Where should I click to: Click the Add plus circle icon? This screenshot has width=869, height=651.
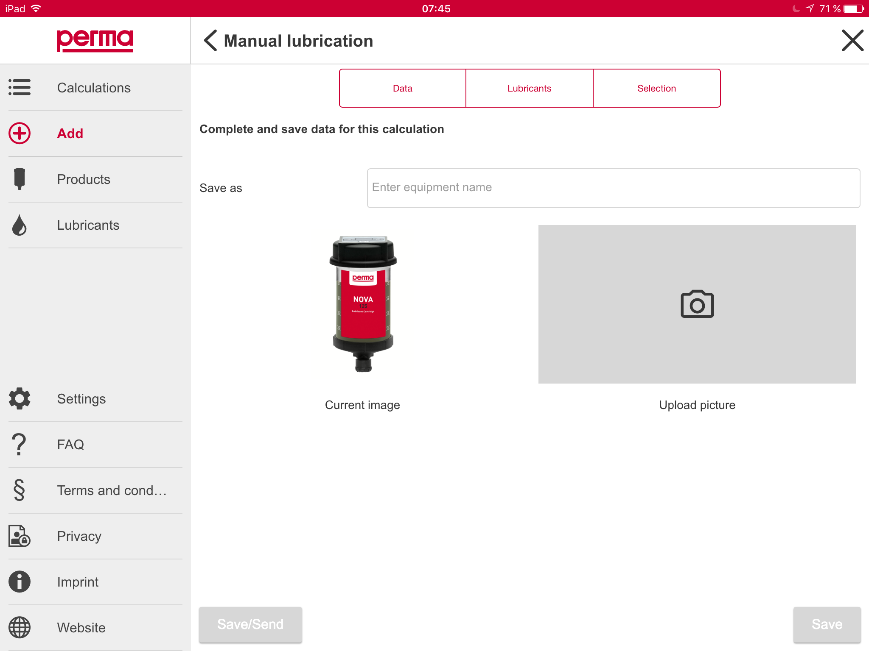click(20, 134)
